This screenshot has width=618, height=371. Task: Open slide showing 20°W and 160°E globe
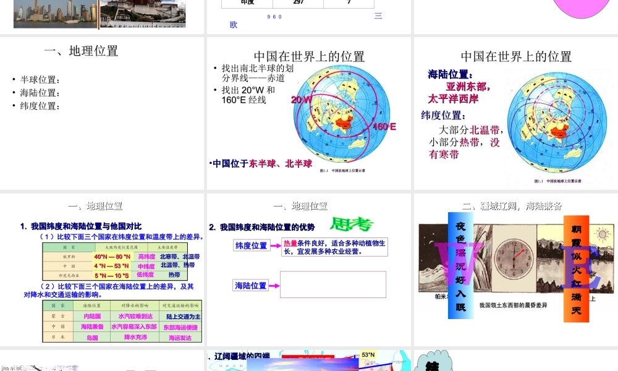point(308,113)
